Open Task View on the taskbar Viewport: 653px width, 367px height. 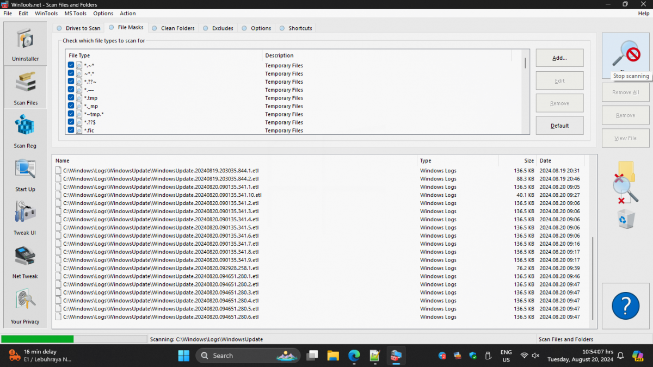click(x=312, y=356)
